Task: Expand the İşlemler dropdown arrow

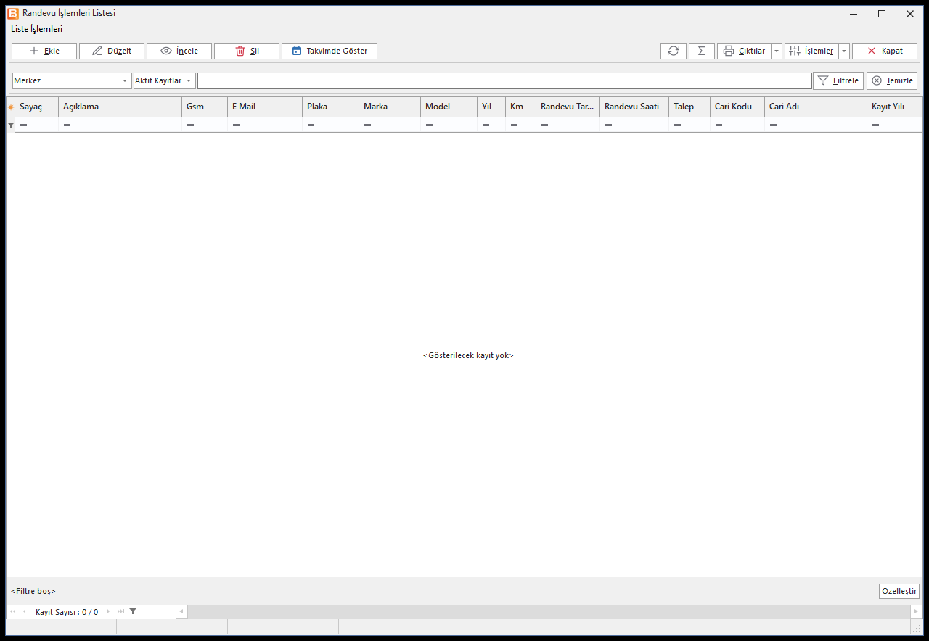Action: click(844, 51)
